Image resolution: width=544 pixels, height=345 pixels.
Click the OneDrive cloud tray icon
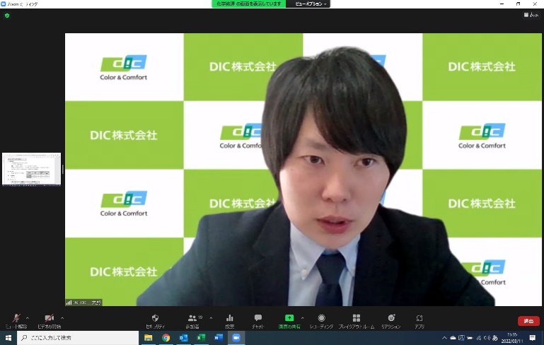(453, 338)
